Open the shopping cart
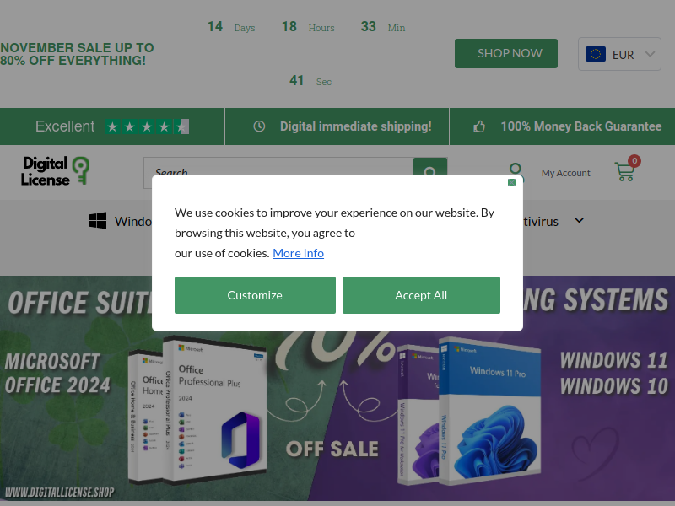Screen dimensions: 675x506 click(624, 171)
